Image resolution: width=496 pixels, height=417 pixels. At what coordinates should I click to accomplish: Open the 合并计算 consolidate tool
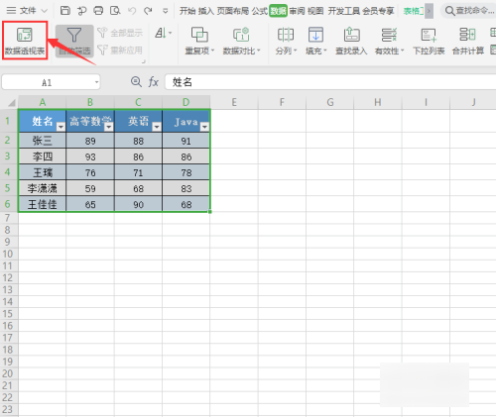468,41
